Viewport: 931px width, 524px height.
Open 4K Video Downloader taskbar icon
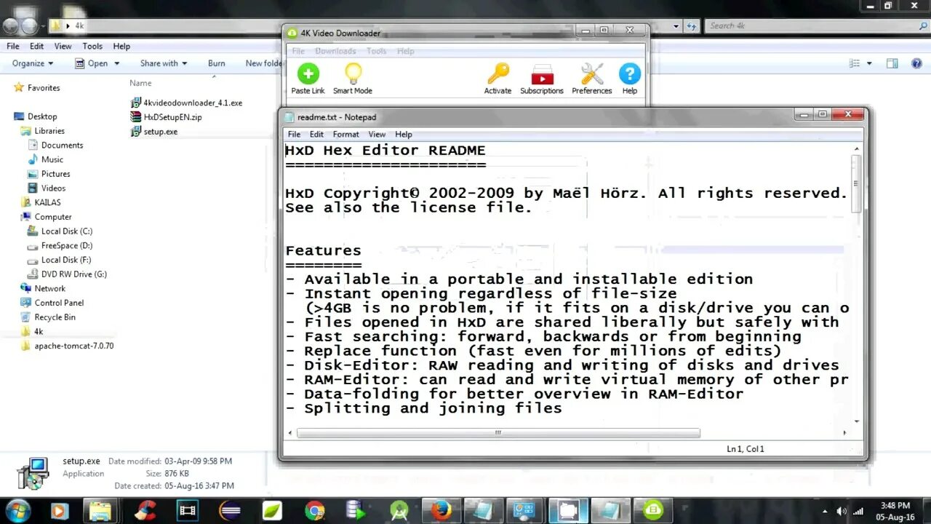point(653,511)
